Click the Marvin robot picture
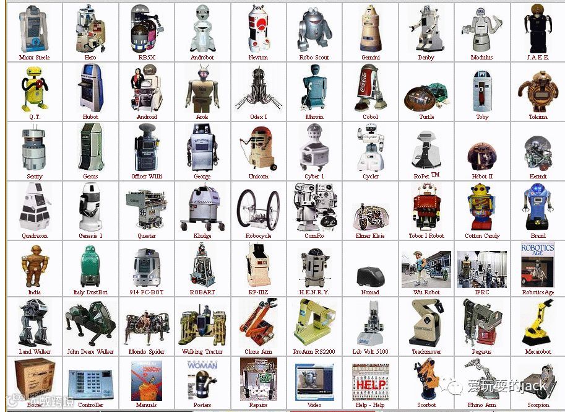This screenshot has width=565, height=412. pos(314,88)
